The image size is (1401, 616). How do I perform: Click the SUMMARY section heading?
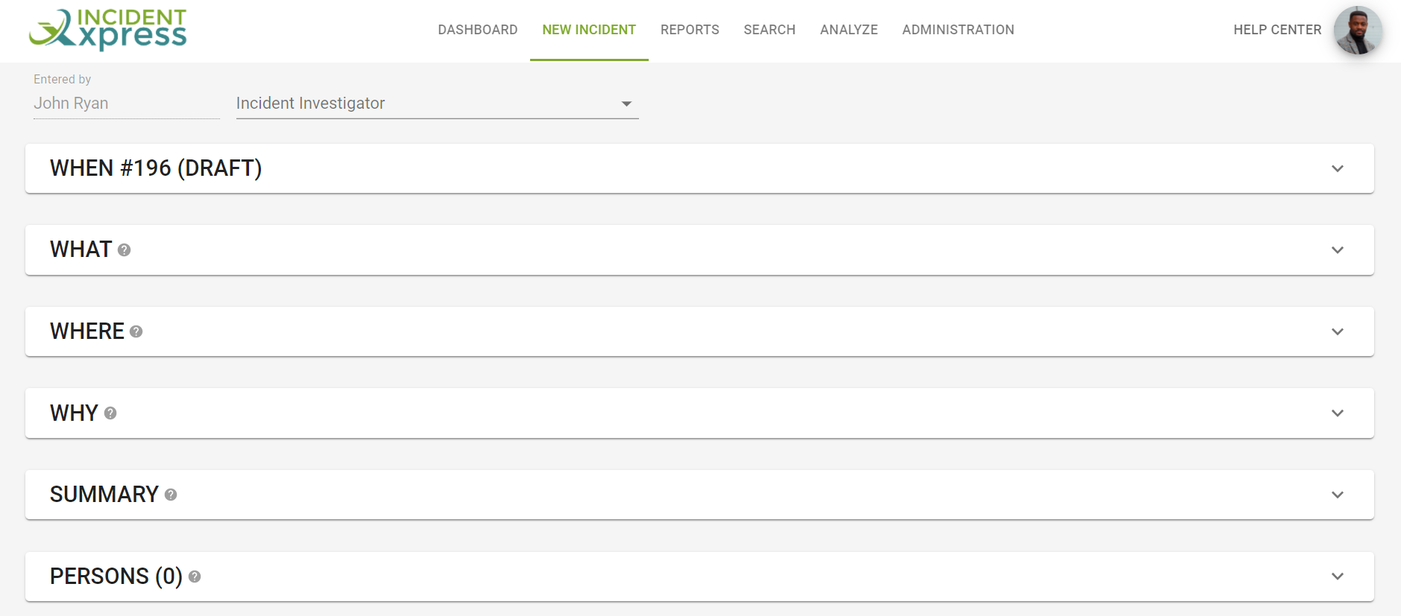pyautogui.click(x=104, y=495)
